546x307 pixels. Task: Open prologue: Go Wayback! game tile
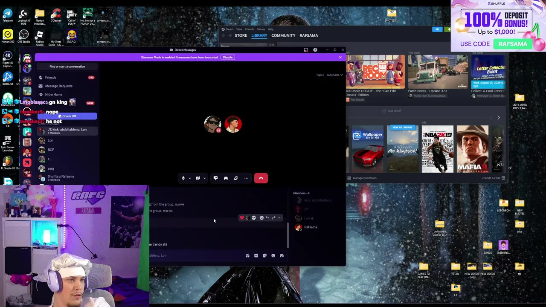403,149
